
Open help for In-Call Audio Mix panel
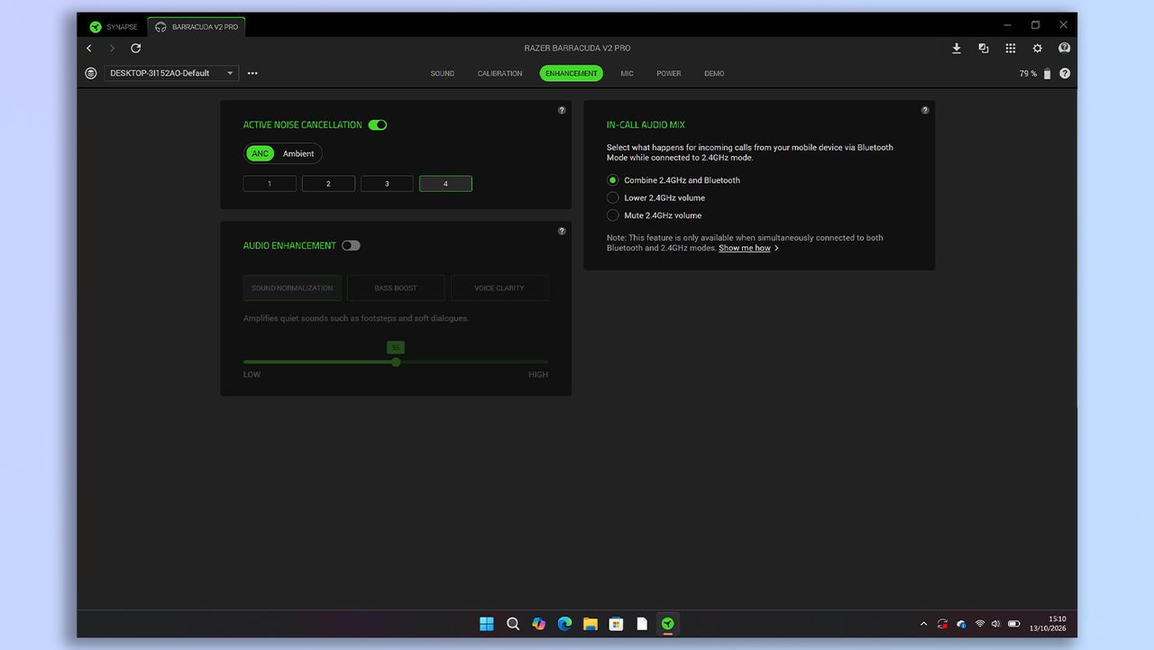pos(925,110)
